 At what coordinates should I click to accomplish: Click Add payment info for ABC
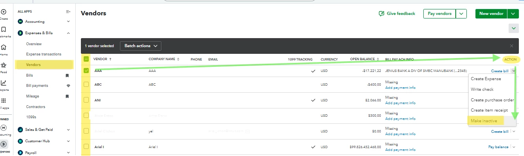point(400,88)
